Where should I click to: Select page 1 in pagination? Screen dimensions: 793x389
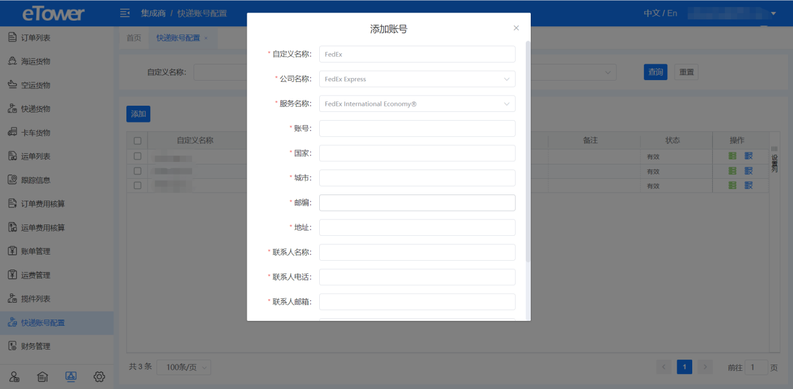click(685, 368)
